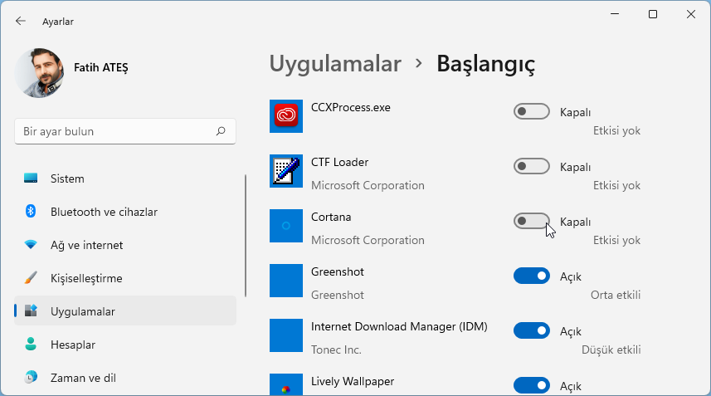The width and height of the screenshot is (711, 396).
Task: Click the Uygulamalar apps icon
Action: click(x=31, y=310)
